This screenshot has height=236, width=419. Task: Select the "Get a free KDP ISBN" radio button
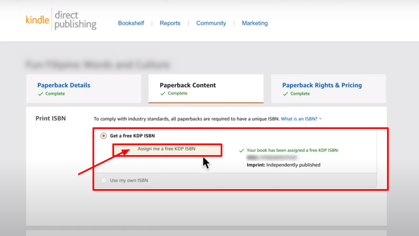click(x=104, y=136)
